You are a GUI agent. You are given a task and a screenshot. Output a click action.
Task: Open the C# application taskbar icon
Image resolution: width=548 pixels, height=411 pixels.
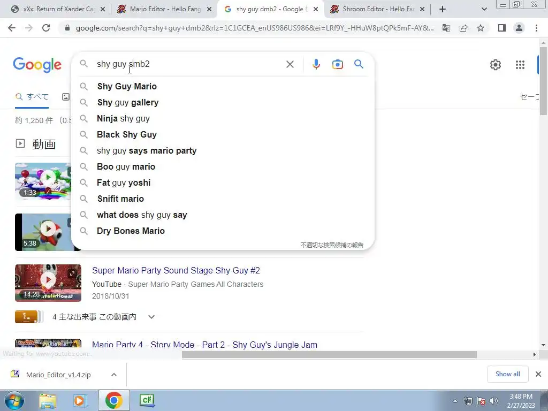[x=147, y=400]
